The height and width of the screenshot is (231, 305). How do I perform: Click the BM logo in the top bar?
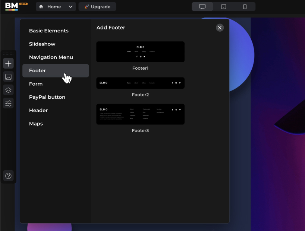pyautogui.click(x=10, y=6)
